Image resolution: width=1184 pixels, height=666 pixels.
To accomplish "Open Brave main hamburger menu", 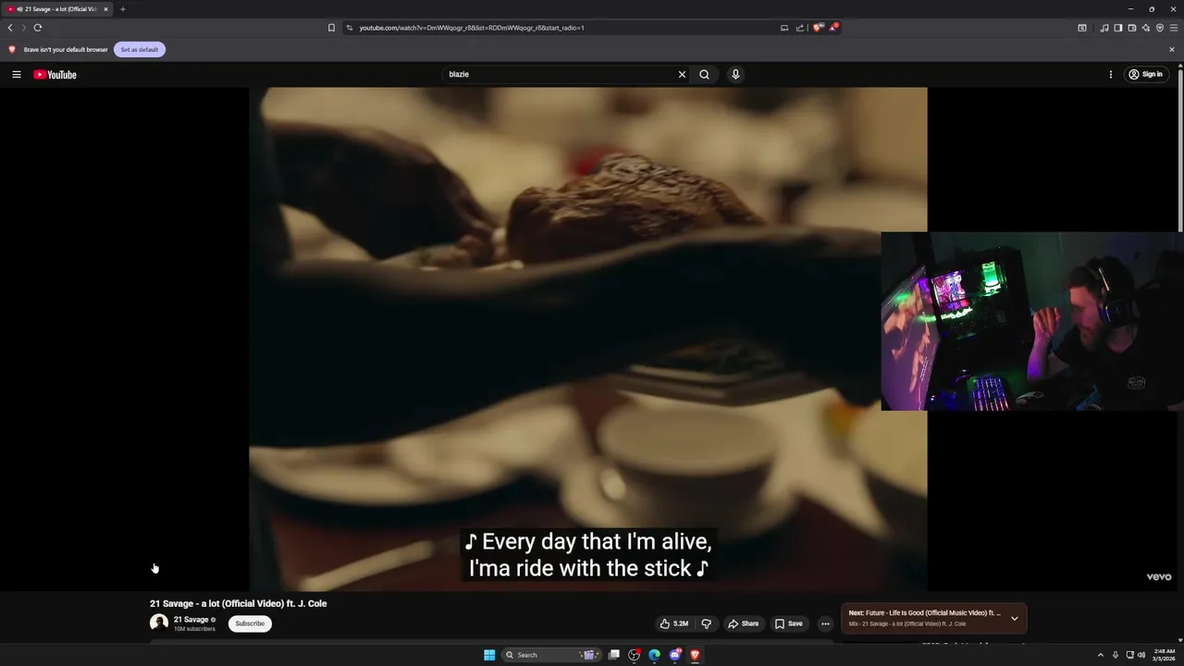I will click(x=1174, y=28).
